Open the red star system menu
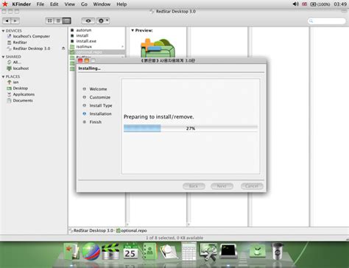The height and width of the screenshot is (268, 349). (5, 4)
